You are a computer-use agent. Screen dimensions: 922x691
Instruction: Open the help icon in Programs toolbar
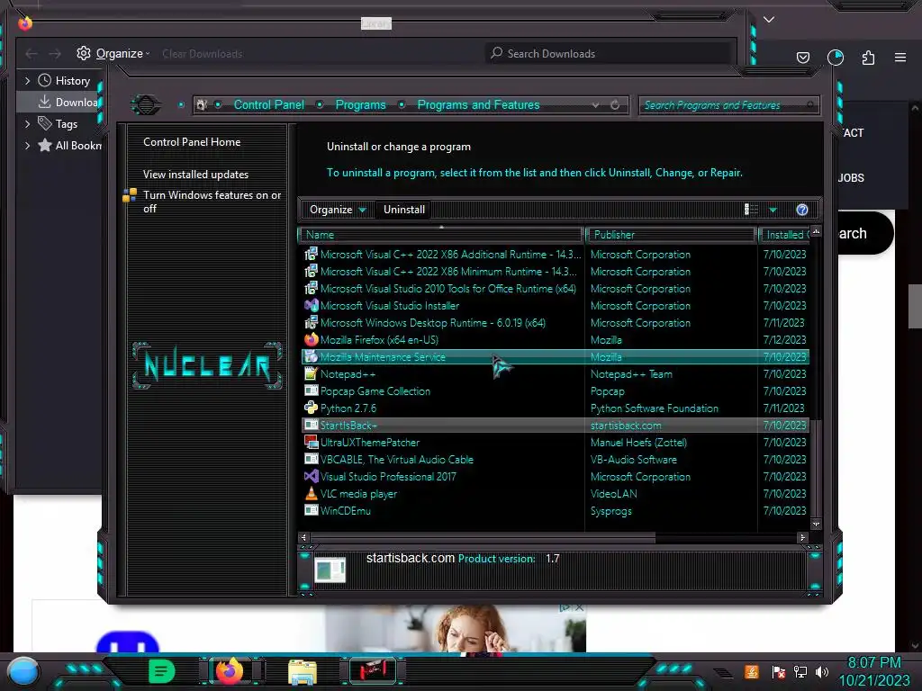[x=802, y=210]
